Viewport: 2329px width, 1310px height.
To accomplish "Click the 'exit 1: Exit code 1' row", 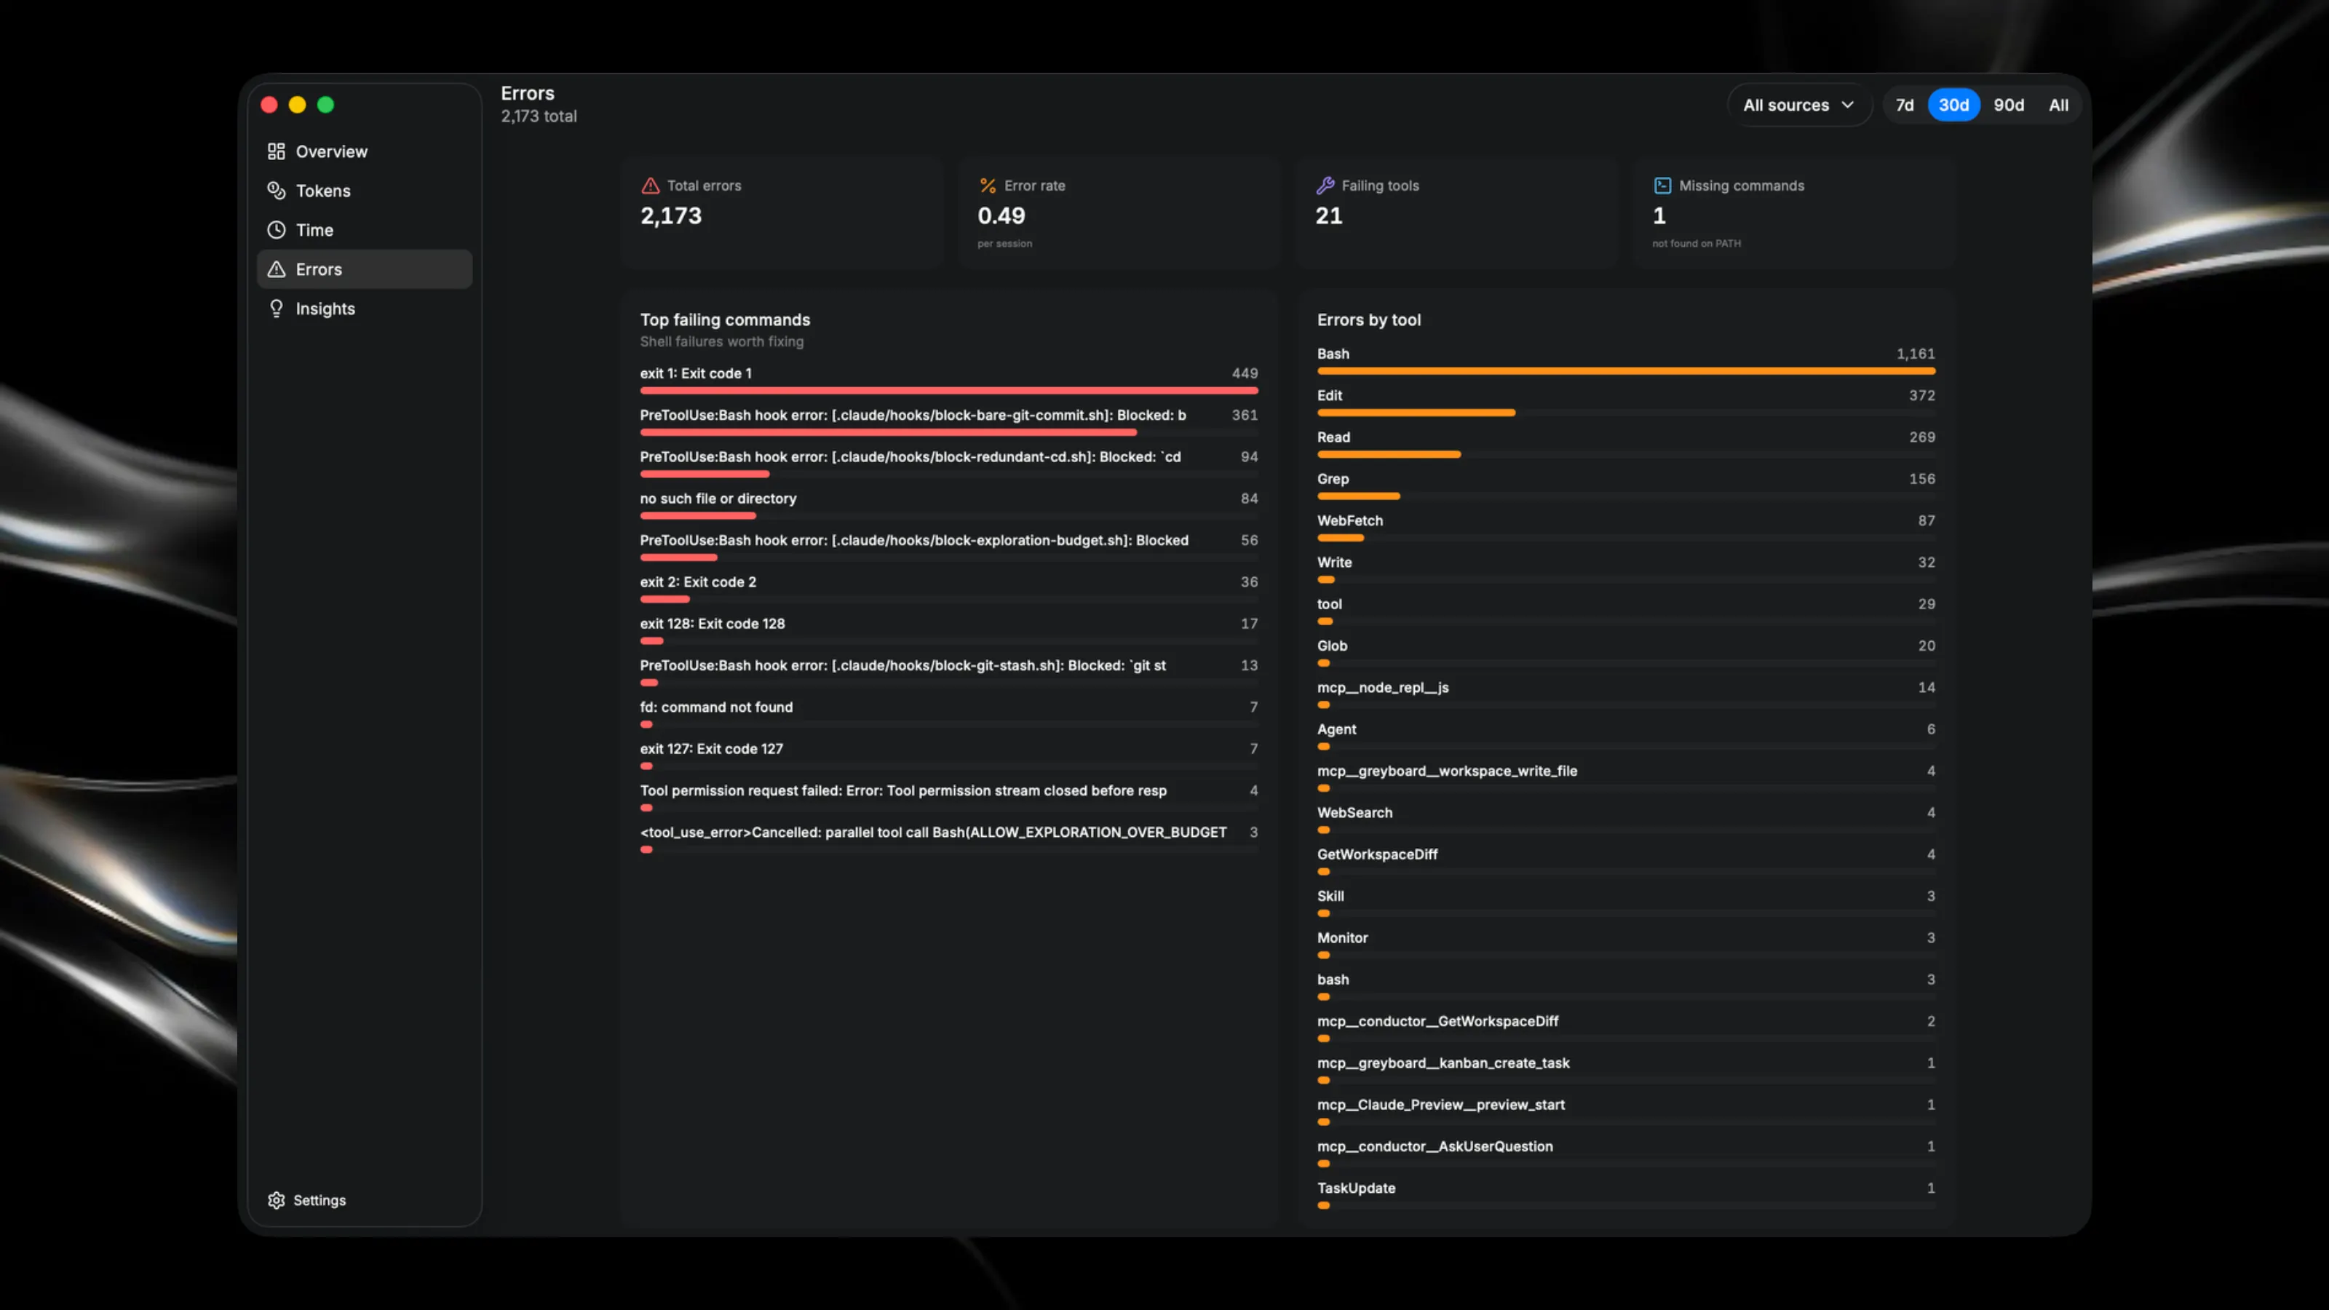I will click(x=948, y=381).
